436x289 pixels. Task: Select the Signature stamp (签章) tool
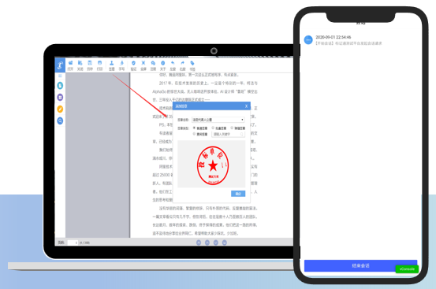[111, 65]
